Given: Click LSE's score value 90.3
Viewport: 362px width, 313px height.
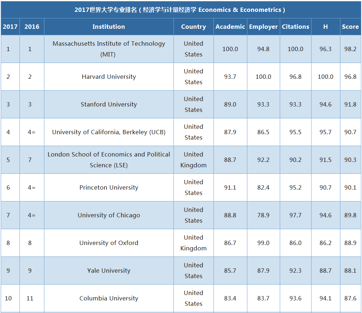Looking at the screenshot, I should point(350,160).
